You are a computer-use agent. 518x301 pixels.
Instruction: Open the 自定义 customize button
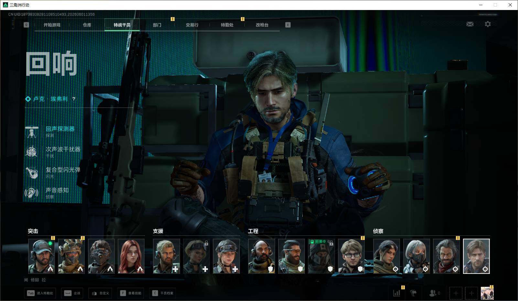point(100,293)
